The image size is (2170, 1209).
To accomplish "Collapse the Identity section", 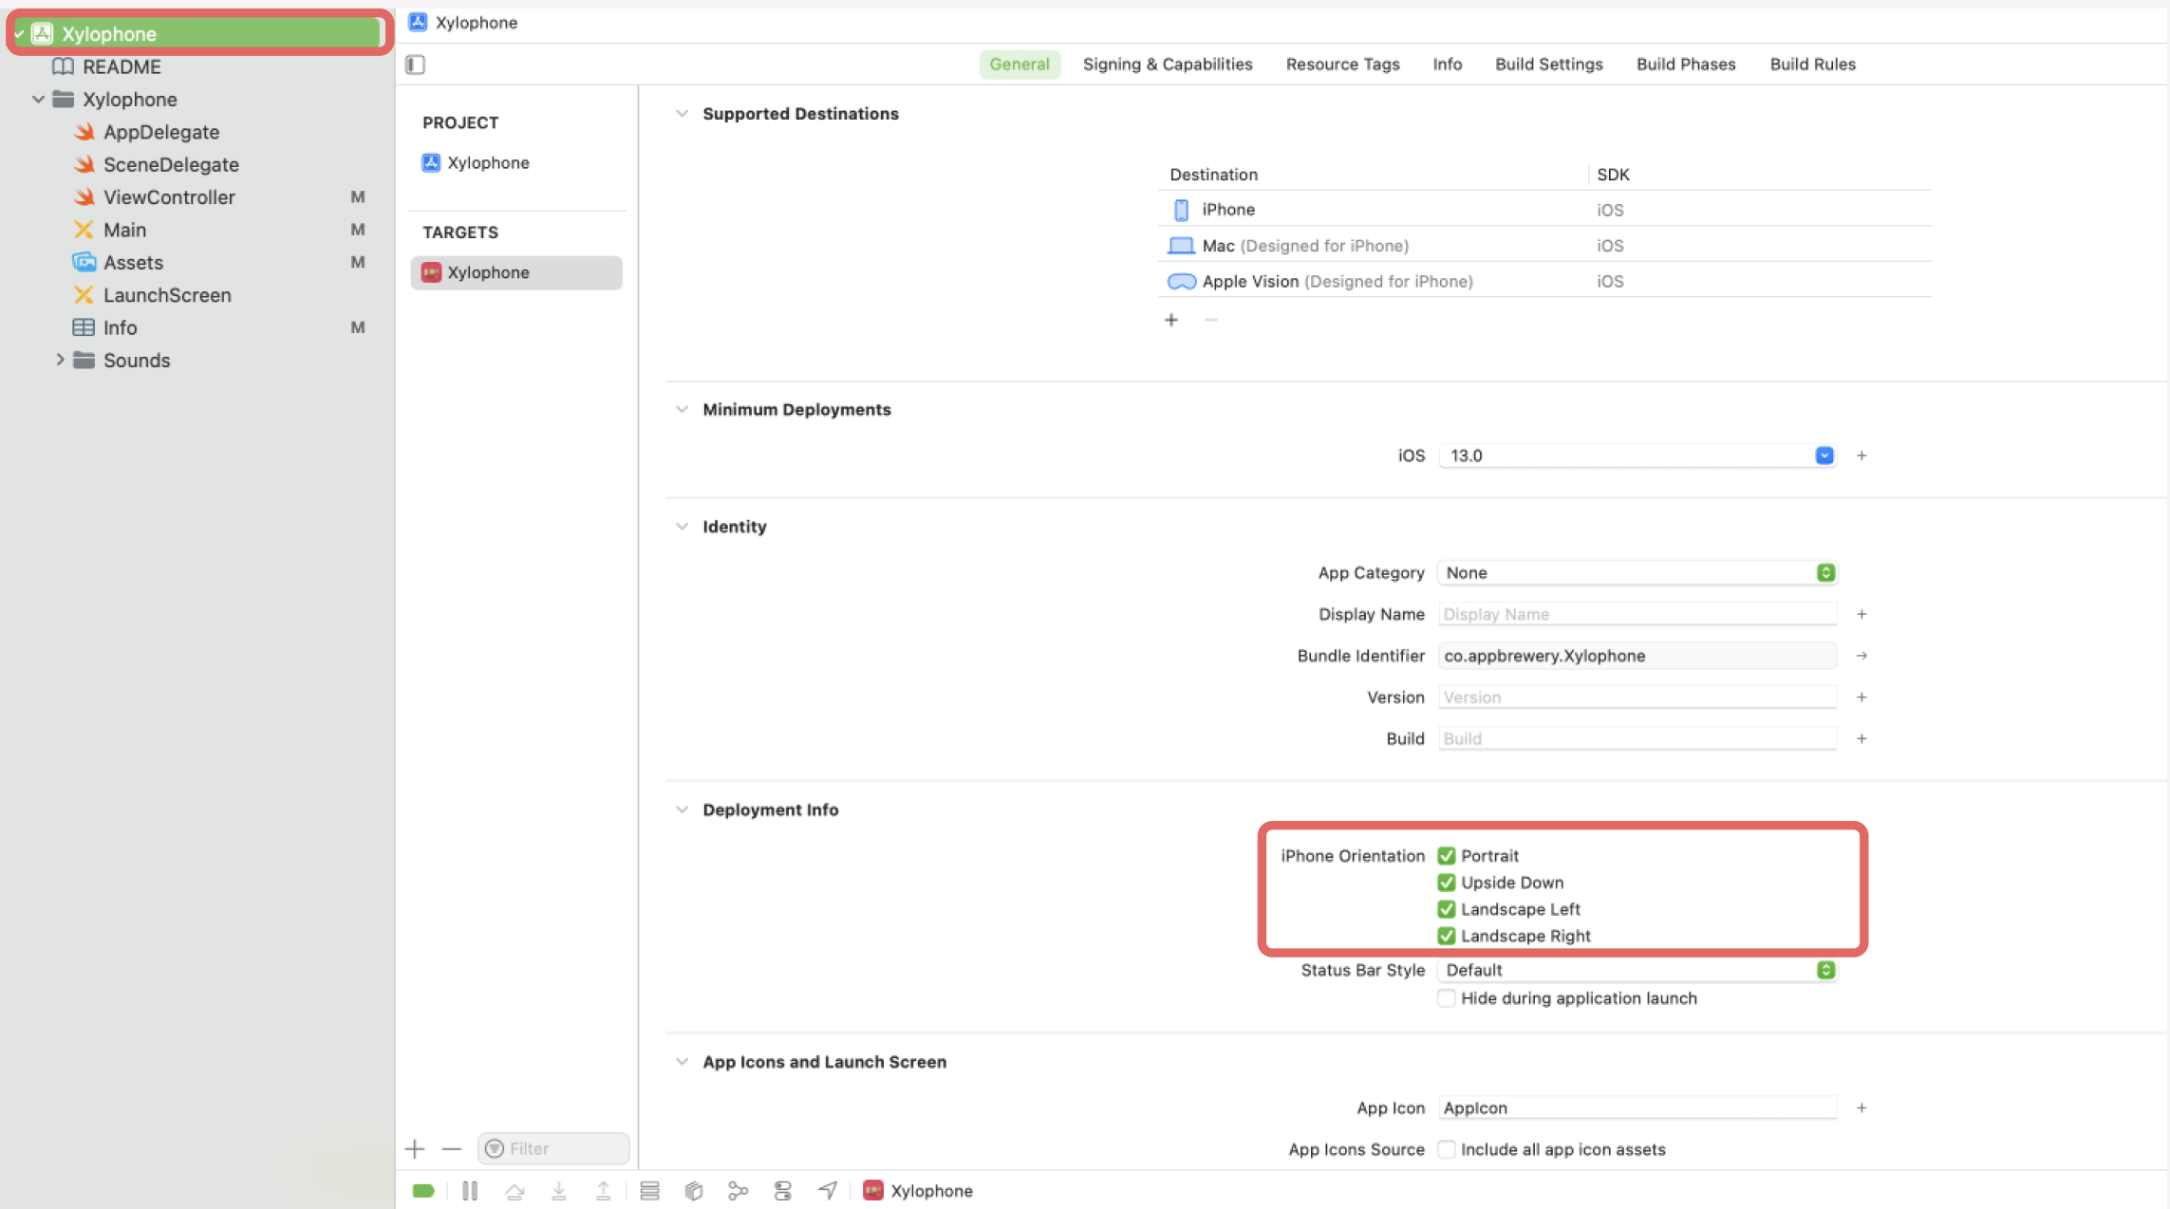I will (x=682, y=527).
